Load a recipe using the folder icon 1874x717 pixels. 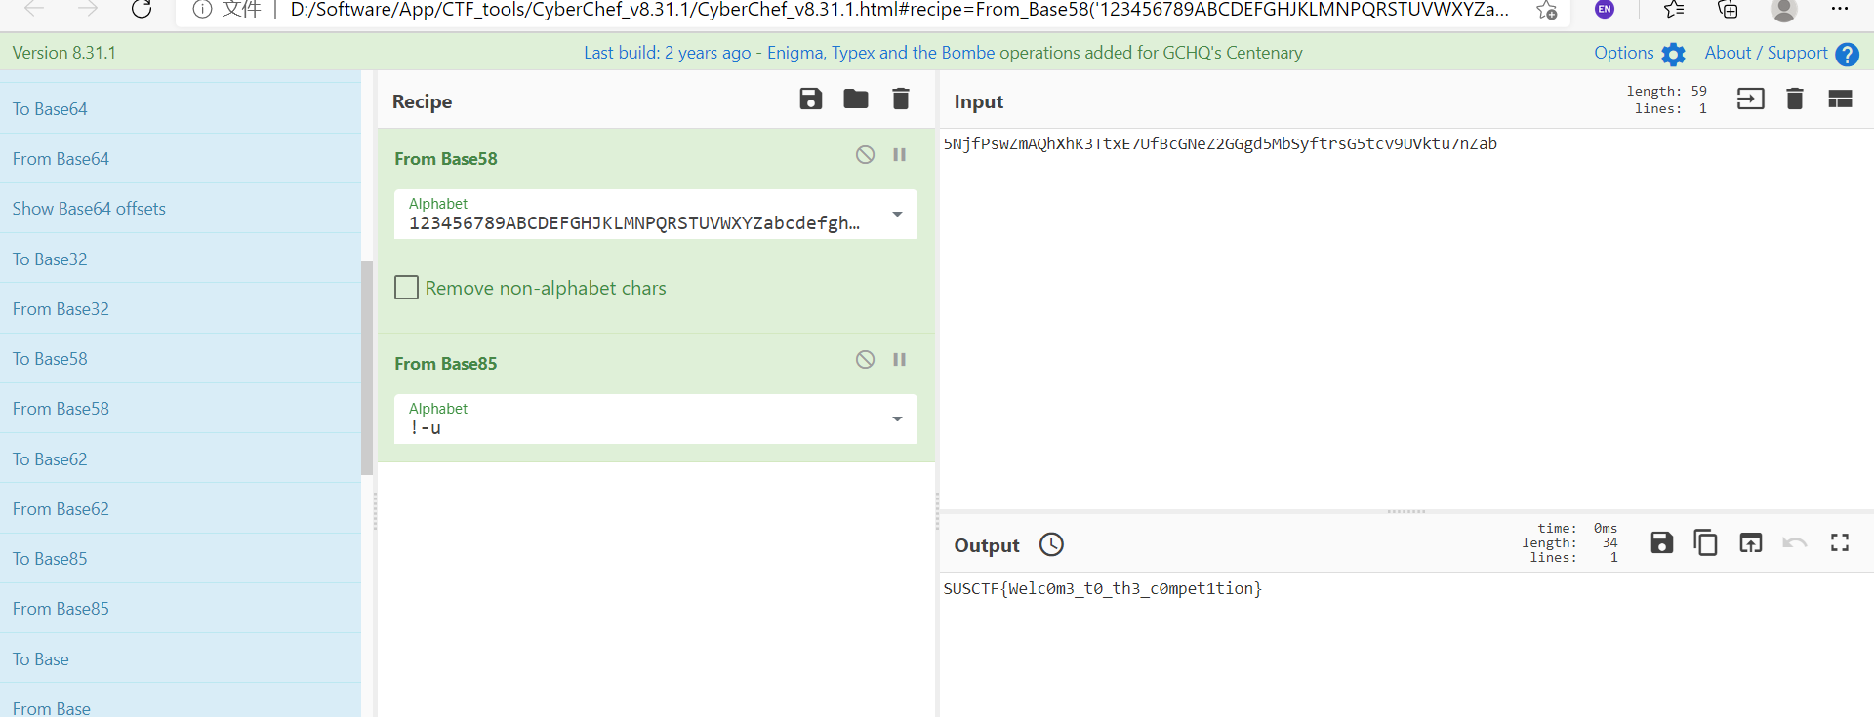point(856,99)
